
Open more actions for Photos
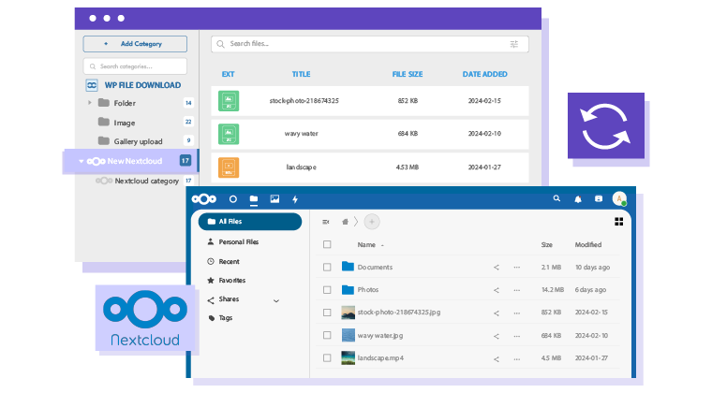click(517, 290)
